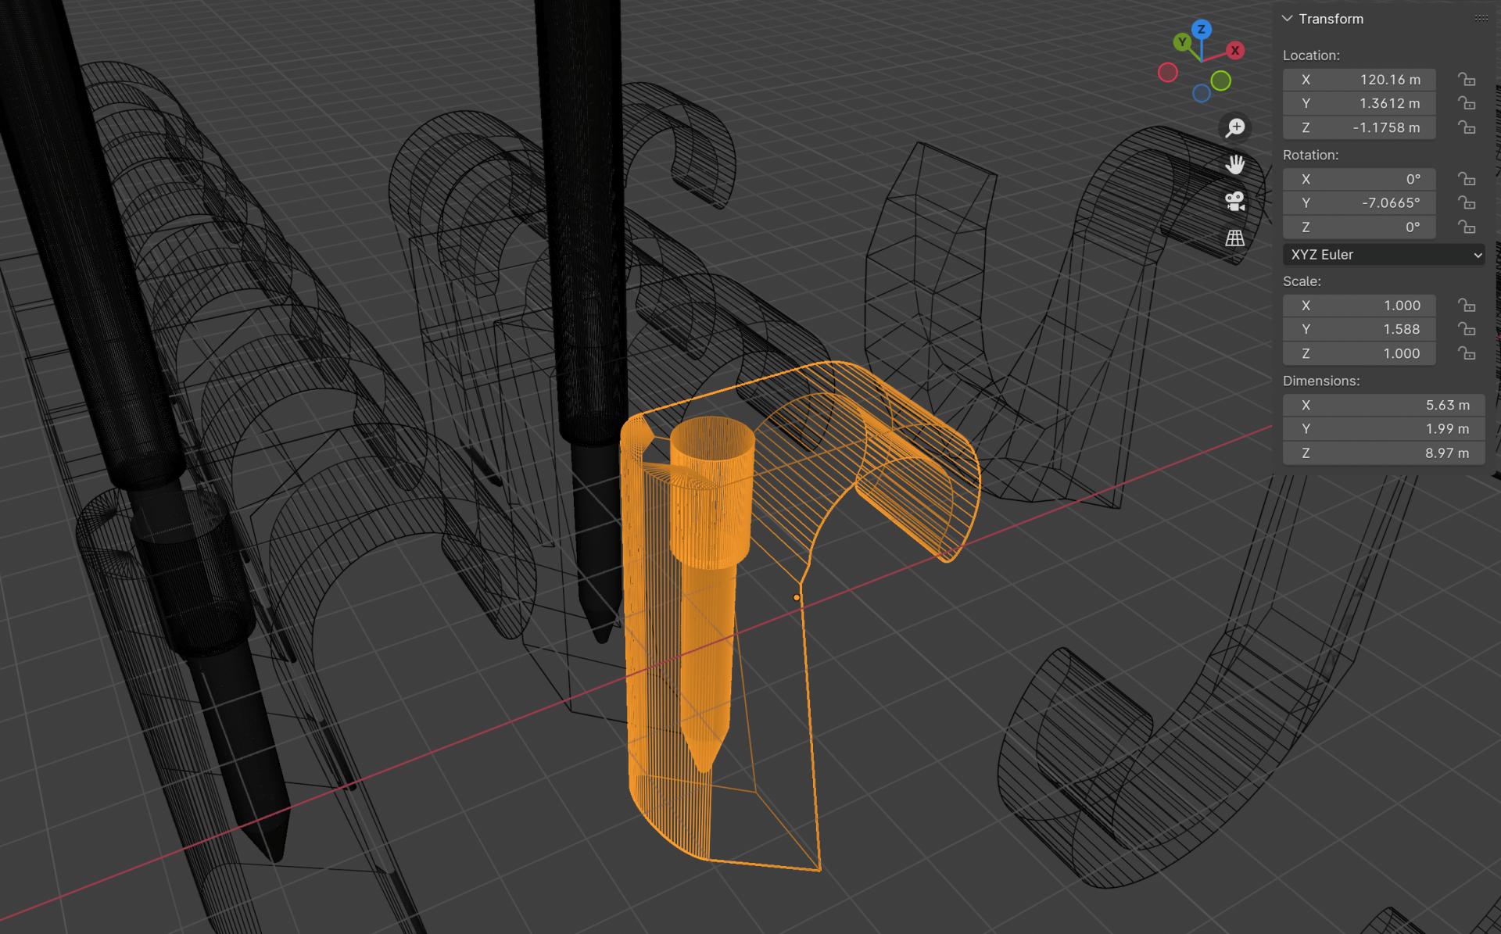Switch perspective/orthographic grid icon
1501x934 pixels.
1235,238
